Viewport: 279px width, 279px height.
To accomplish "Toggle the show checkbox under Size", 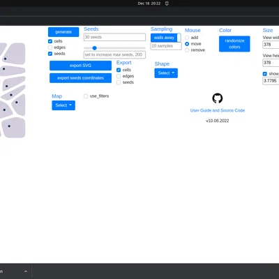I will click(264, 74).
